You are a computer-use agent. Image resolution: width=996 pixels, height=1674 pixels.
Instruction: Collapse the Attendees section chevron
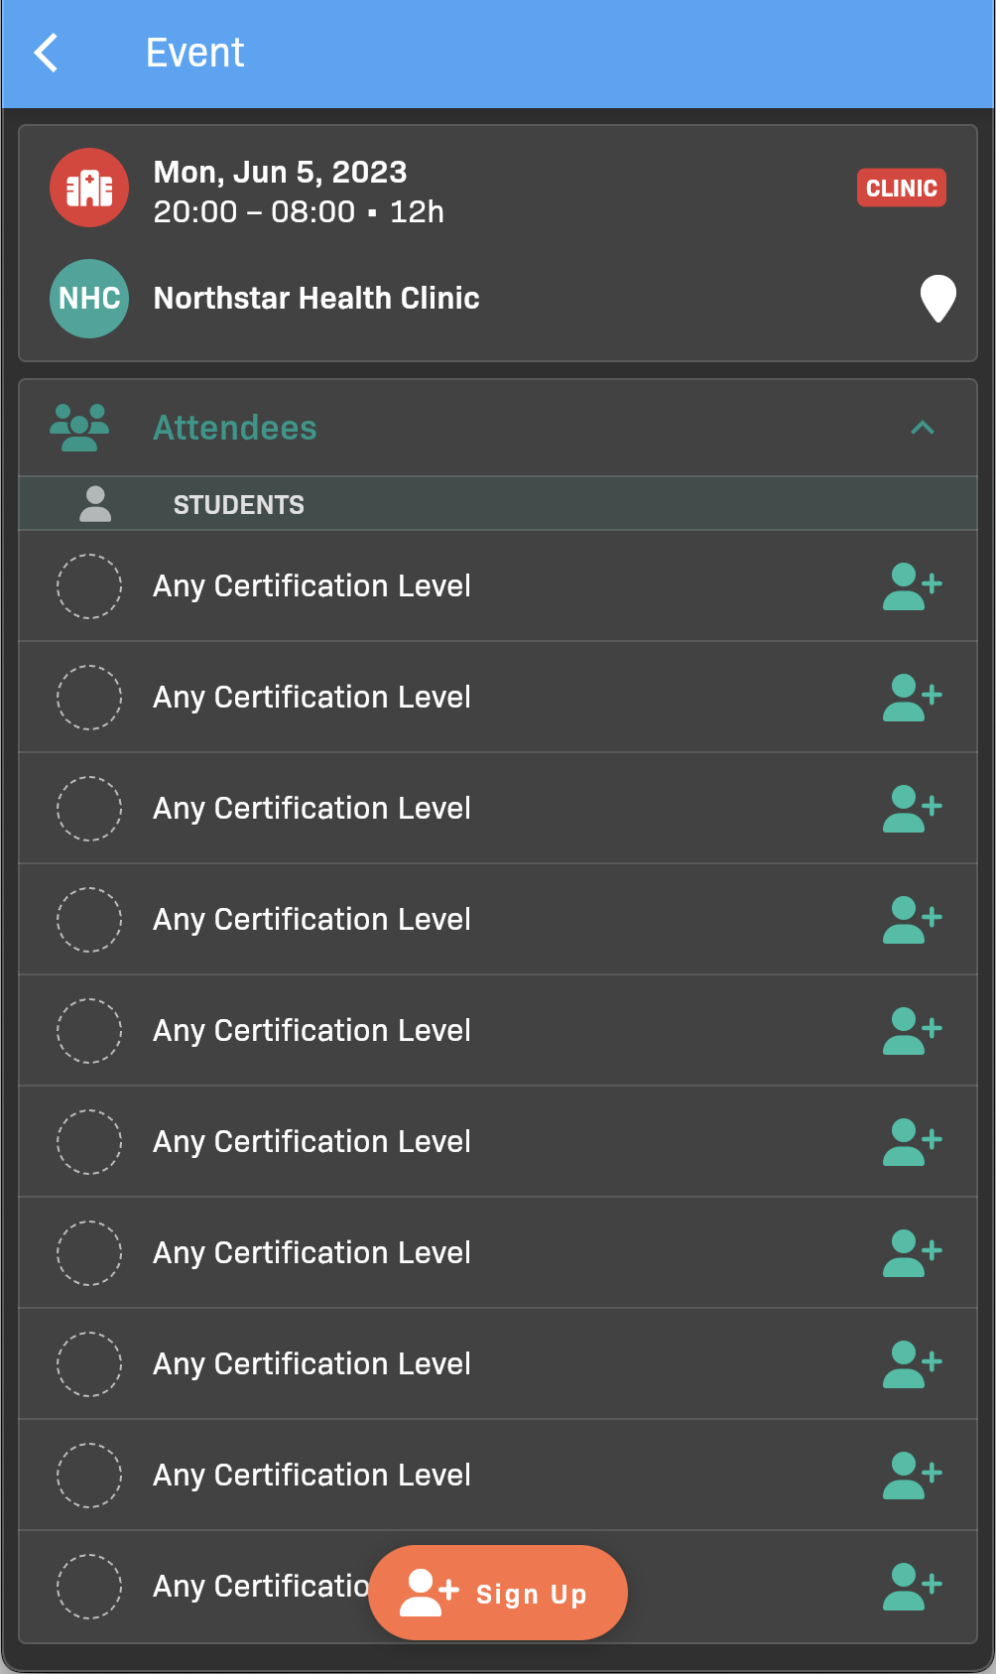(x=923, y=428)
